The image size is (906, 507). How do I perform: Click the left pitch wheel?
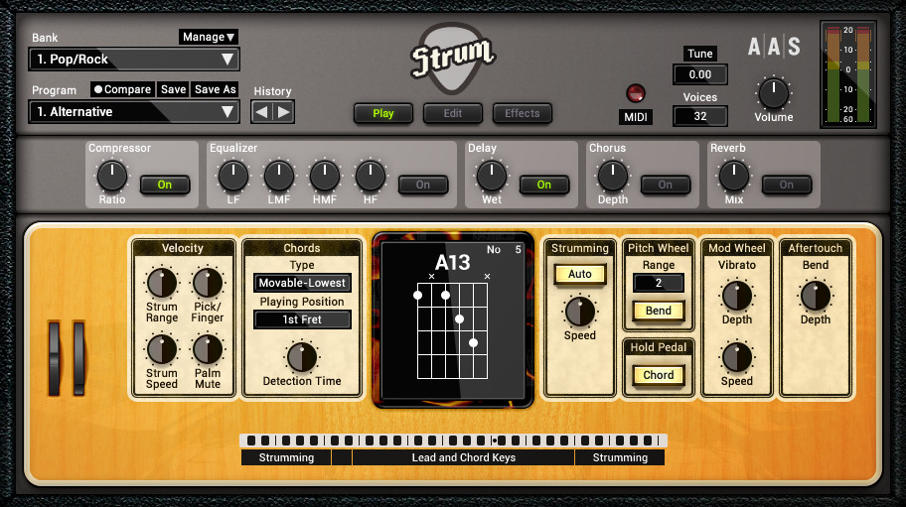point(55,358)
